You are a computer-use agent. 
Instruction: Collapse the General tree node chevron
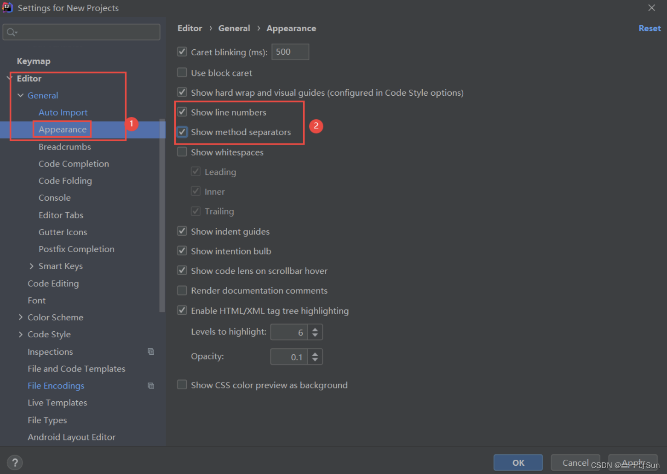20,95
